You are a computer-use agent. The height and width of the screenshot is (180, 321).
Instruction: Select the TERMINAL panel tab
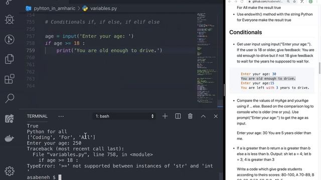(37, 116)
